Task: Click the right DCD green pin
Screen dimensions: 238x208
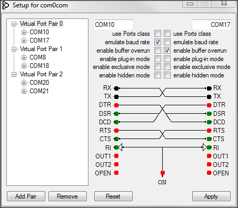Action: (209, 122)
